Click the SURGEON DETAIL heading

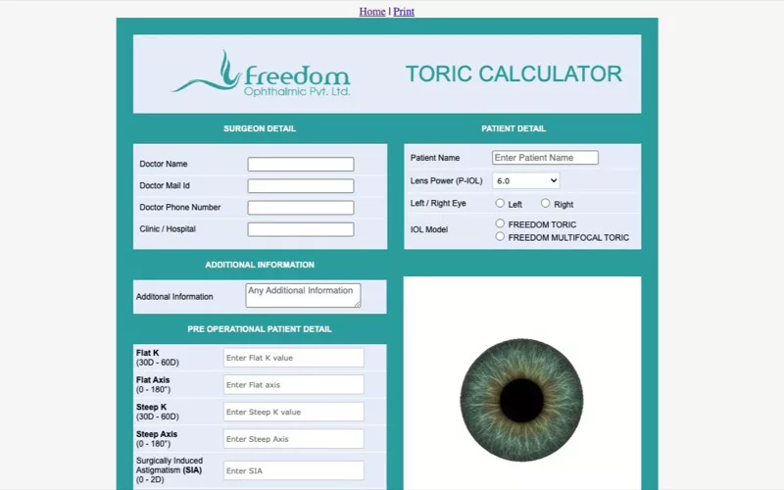(x=260, y=128)
